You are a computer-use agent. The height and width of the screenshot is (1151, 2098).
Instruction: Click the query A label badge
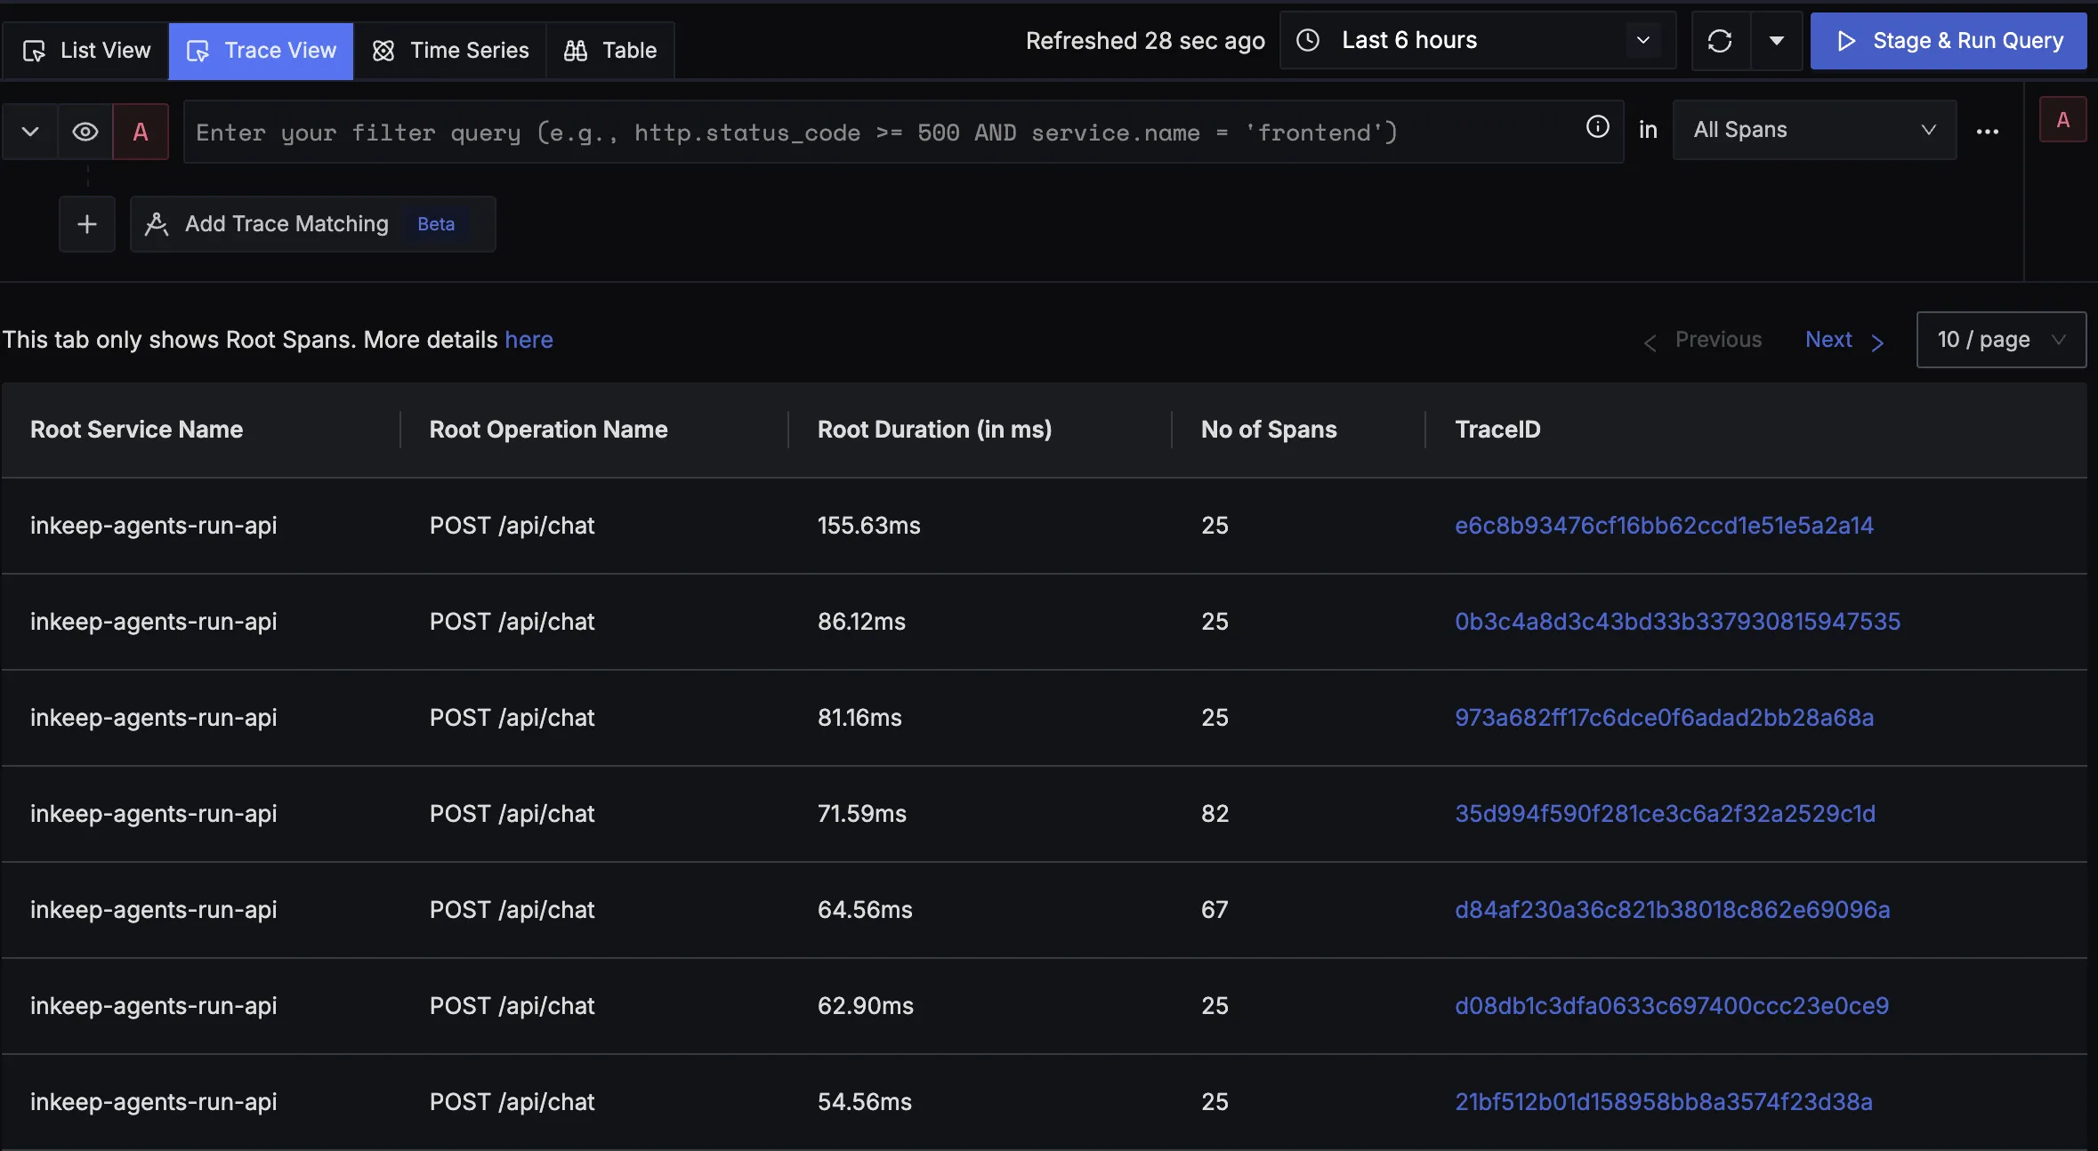click(141, 132)
